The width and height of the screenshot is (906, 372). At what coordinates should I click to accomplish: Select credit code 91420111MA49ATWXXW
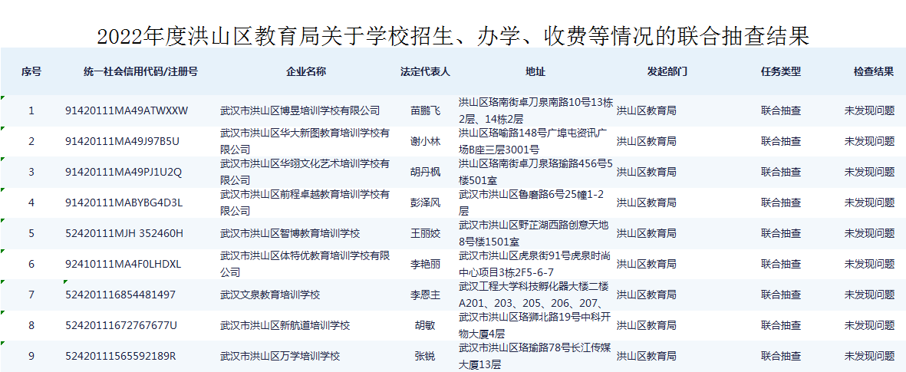tap(127, 110)
